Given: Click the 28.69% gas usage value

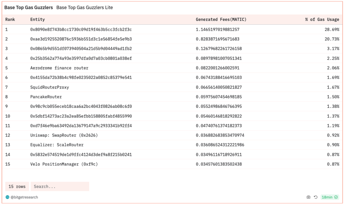Looking at the screenshot, I should (x=333, y=29).
